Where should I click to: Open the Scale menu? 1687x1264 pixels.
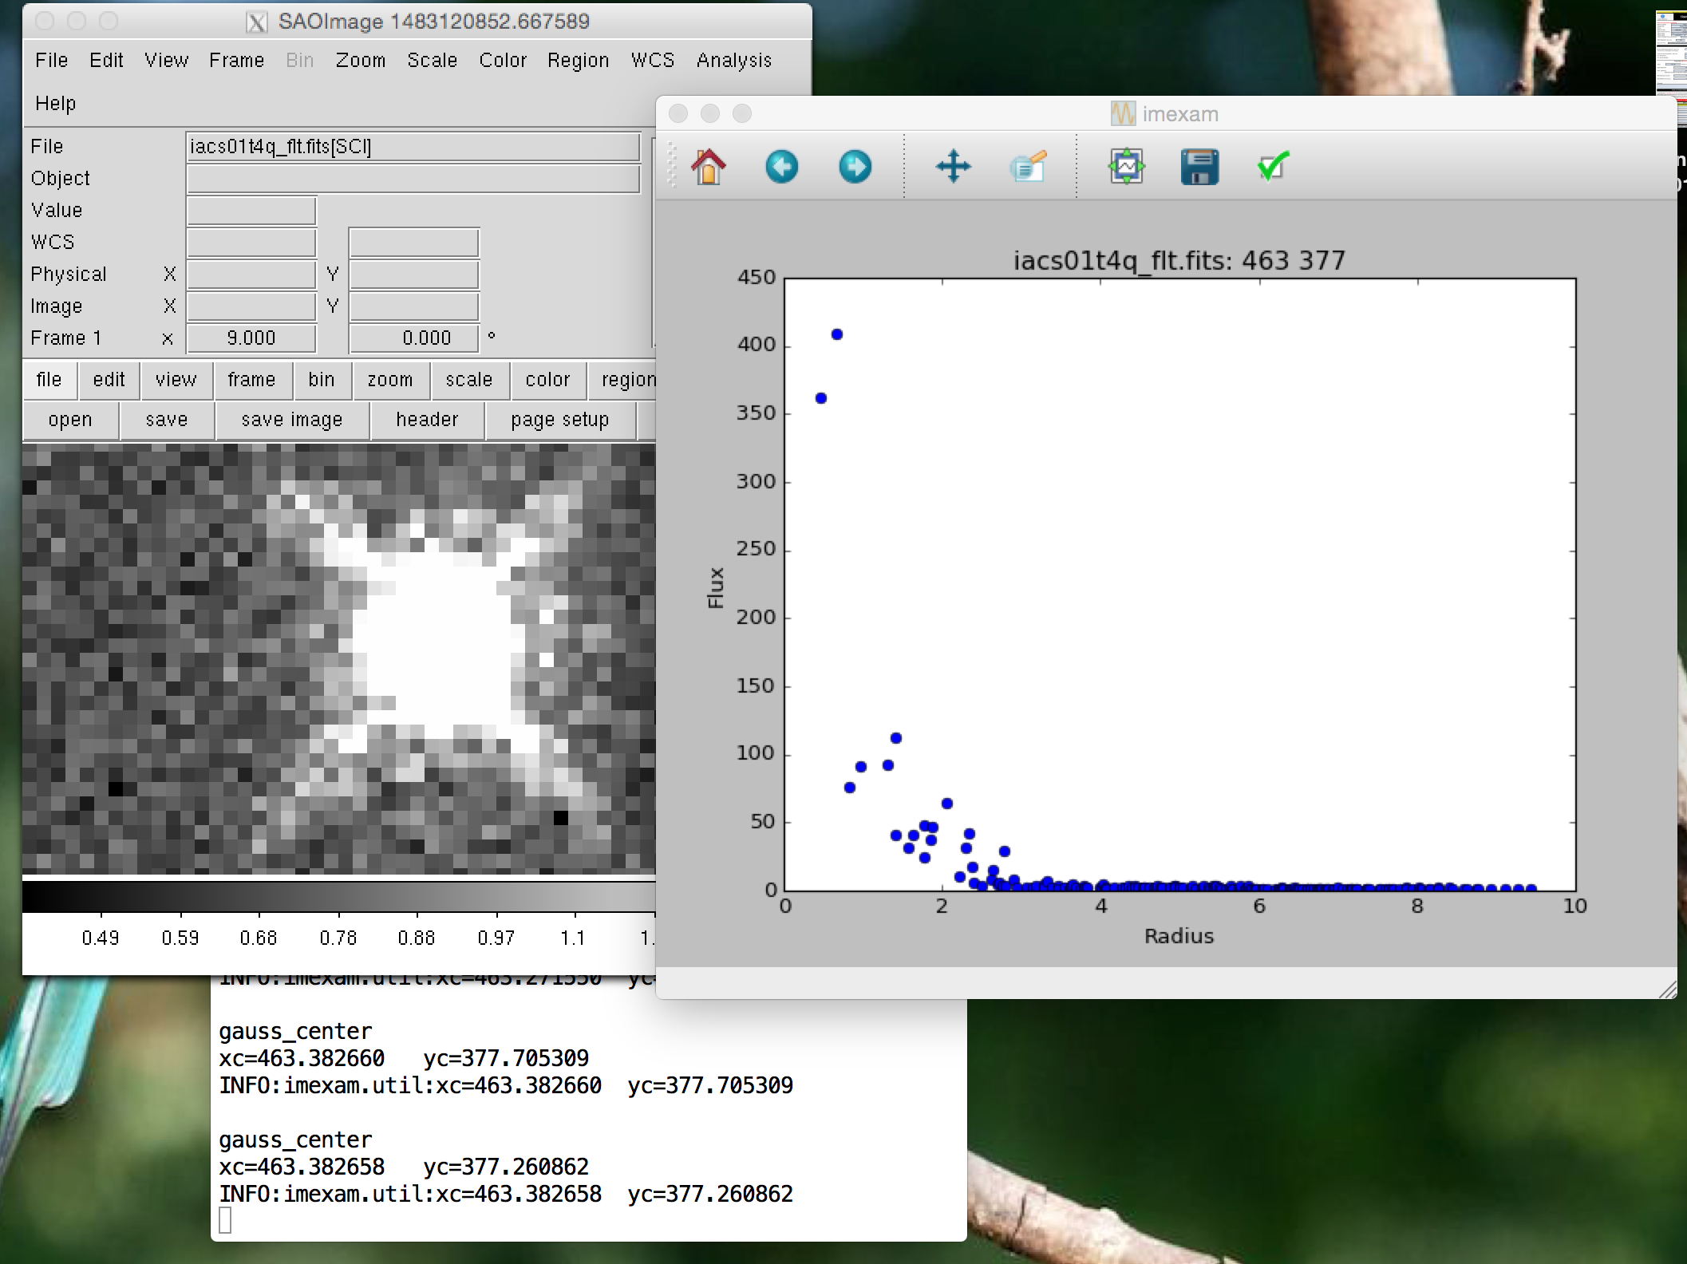(432, 61)
